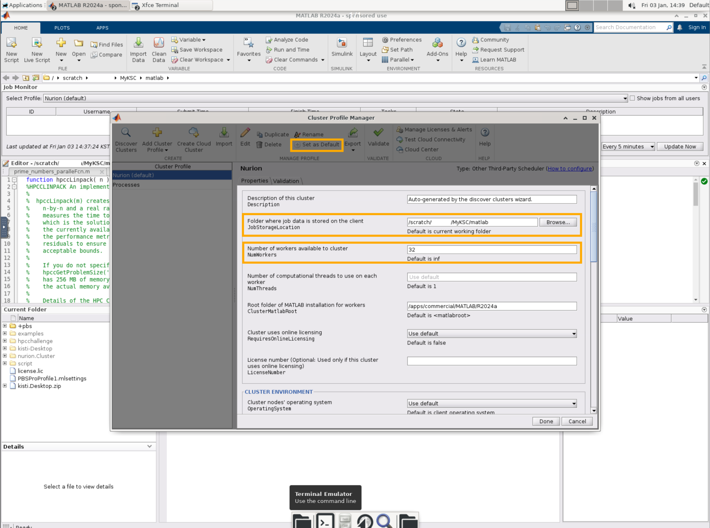Click Done button
Viewport: 710px width, 528px height.
coord(546,421)
